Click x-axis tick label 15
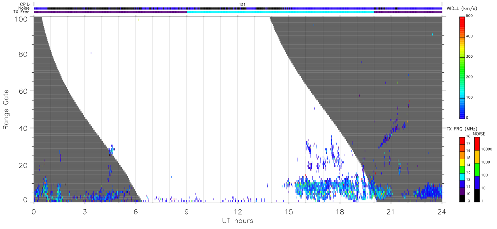The width and height of the screenshot is (497, 229). [289, 211]
